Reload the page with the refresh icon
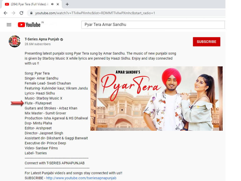The image size is (241, 181). tap(21, 13)
